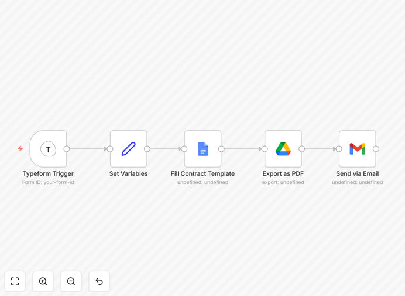
Task: Click the "Fill Contract Template" label
Action: [x=203, y=173]
